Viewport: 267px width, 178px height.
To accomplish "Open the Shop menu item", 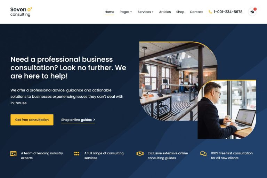I will click(x=180, y=12).
